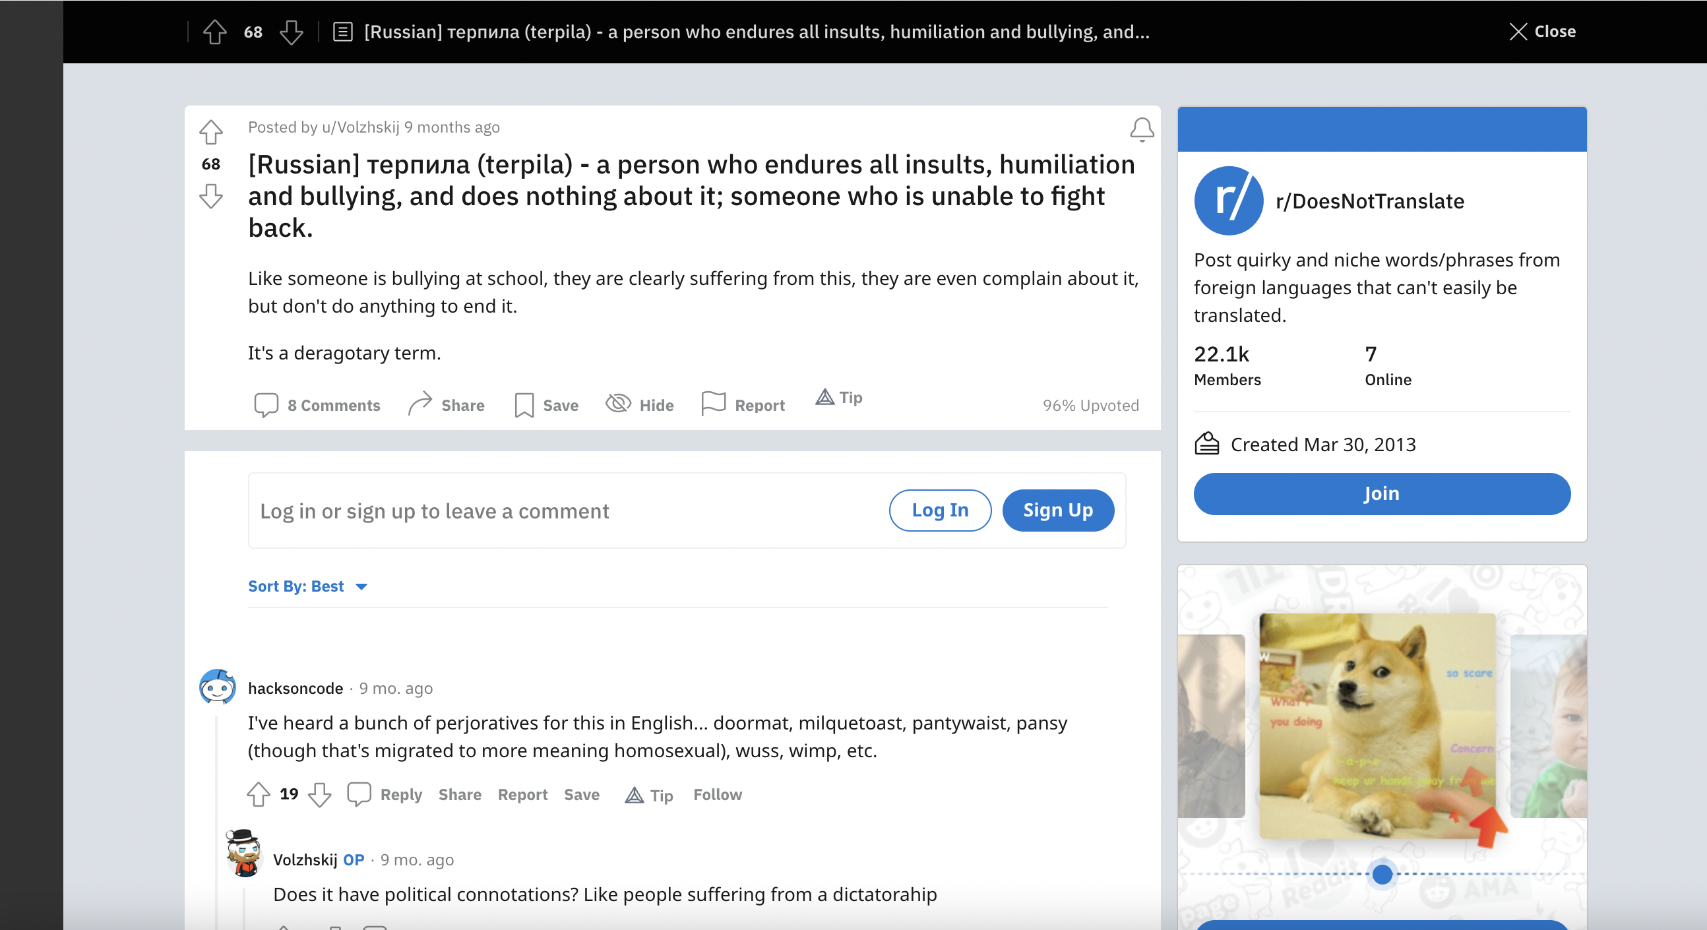Upvote the terpila post beside its title
Image resolution: width=1707 pixels, height=930 pixels.
tap(210, 132)
